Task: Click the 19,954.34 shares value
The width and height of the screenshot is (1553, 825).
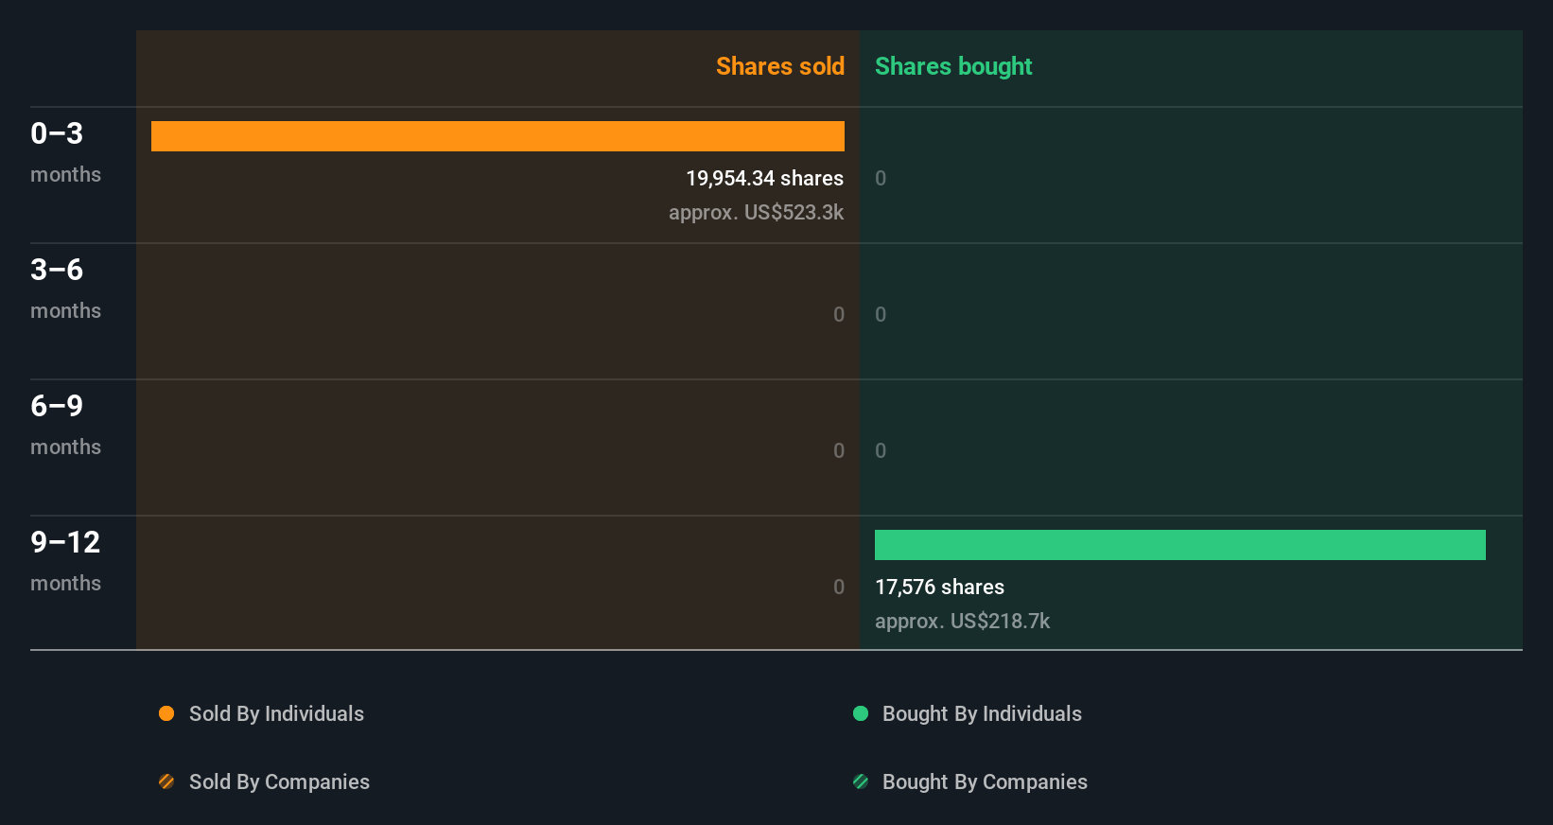Action: 764,178
